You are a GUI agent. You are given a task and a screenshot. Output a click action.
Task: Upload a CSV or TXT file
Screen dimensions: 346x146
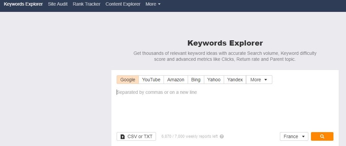136,136
